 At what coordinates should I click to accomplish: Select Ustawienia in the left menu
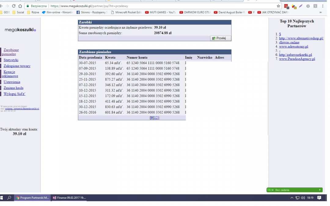tap(12, 82)
